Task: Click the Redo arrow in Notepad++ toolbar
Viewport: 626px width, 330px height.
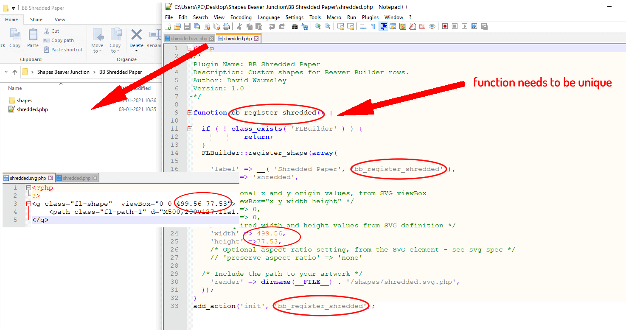Action: pos(281,26)
